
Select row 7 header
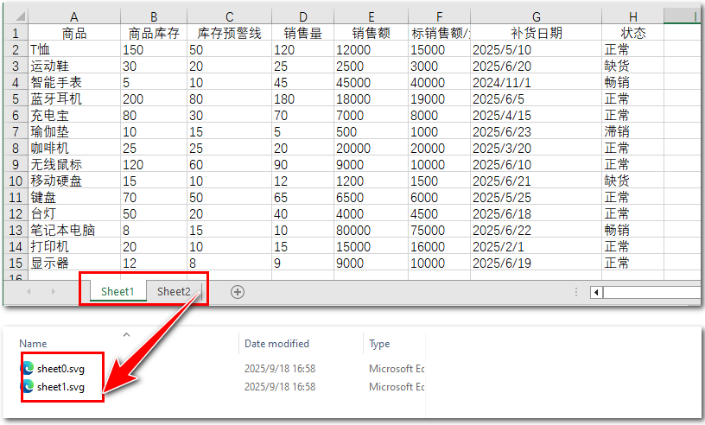click(15, 131)
